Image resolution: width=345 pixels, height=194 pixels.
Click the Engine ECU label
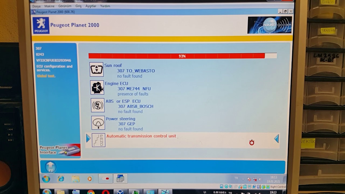click(x=116, y=84)
